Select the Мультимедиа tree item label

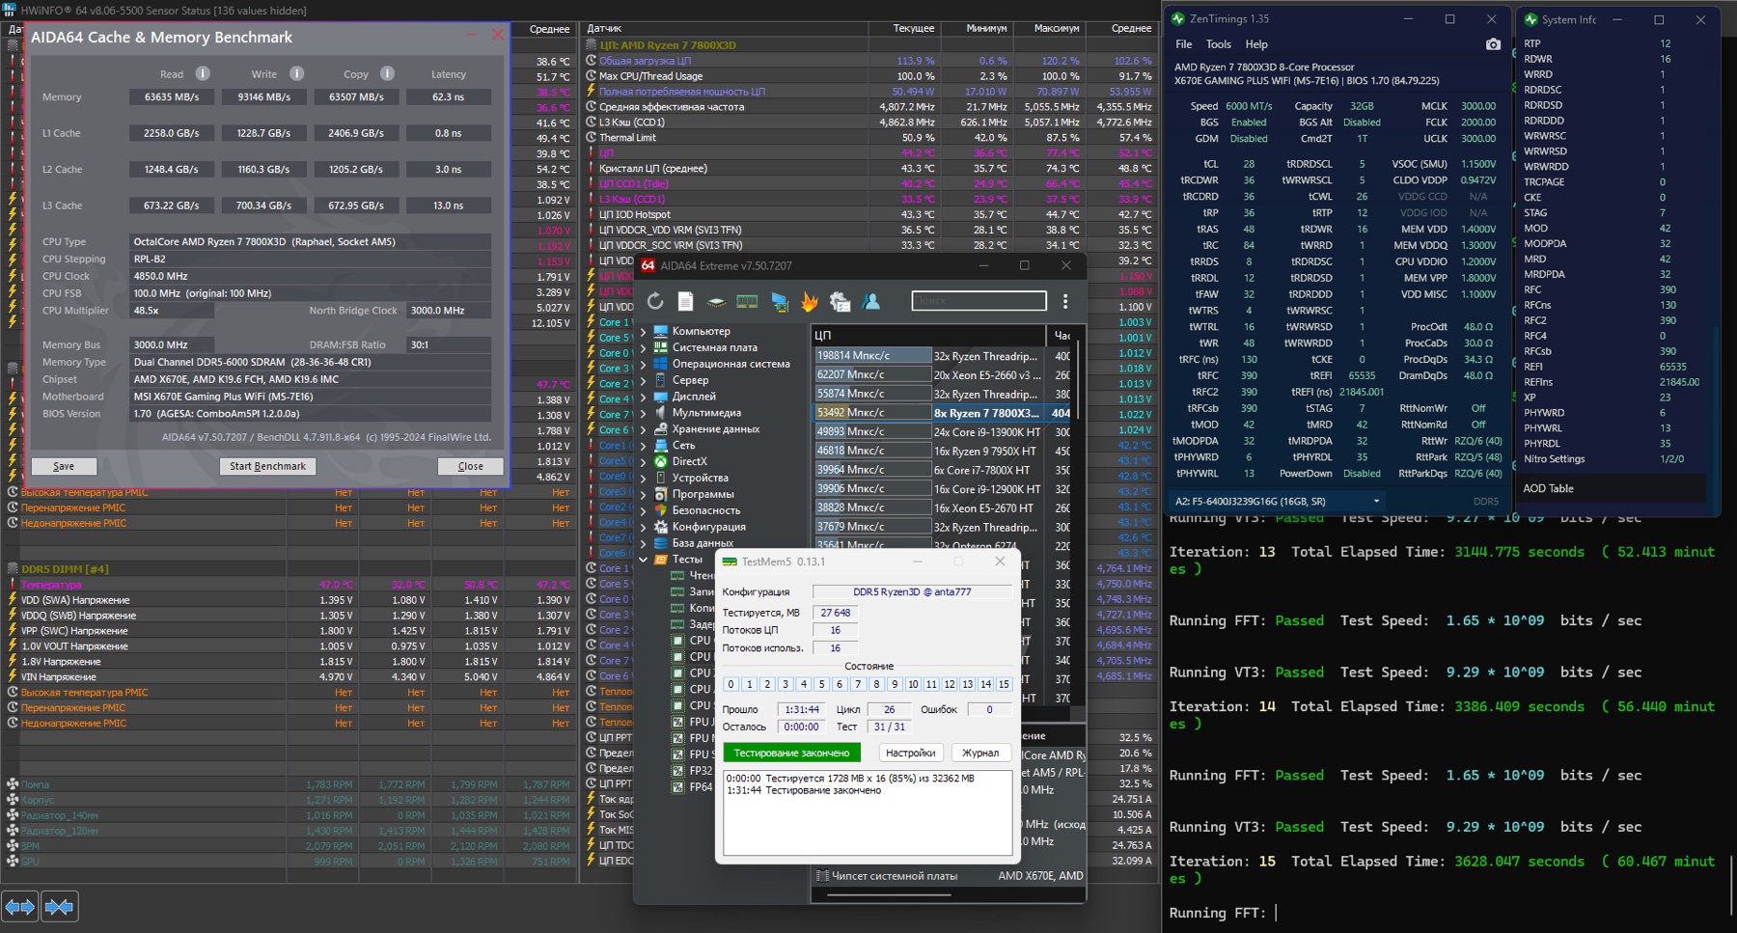coord(707,413)
